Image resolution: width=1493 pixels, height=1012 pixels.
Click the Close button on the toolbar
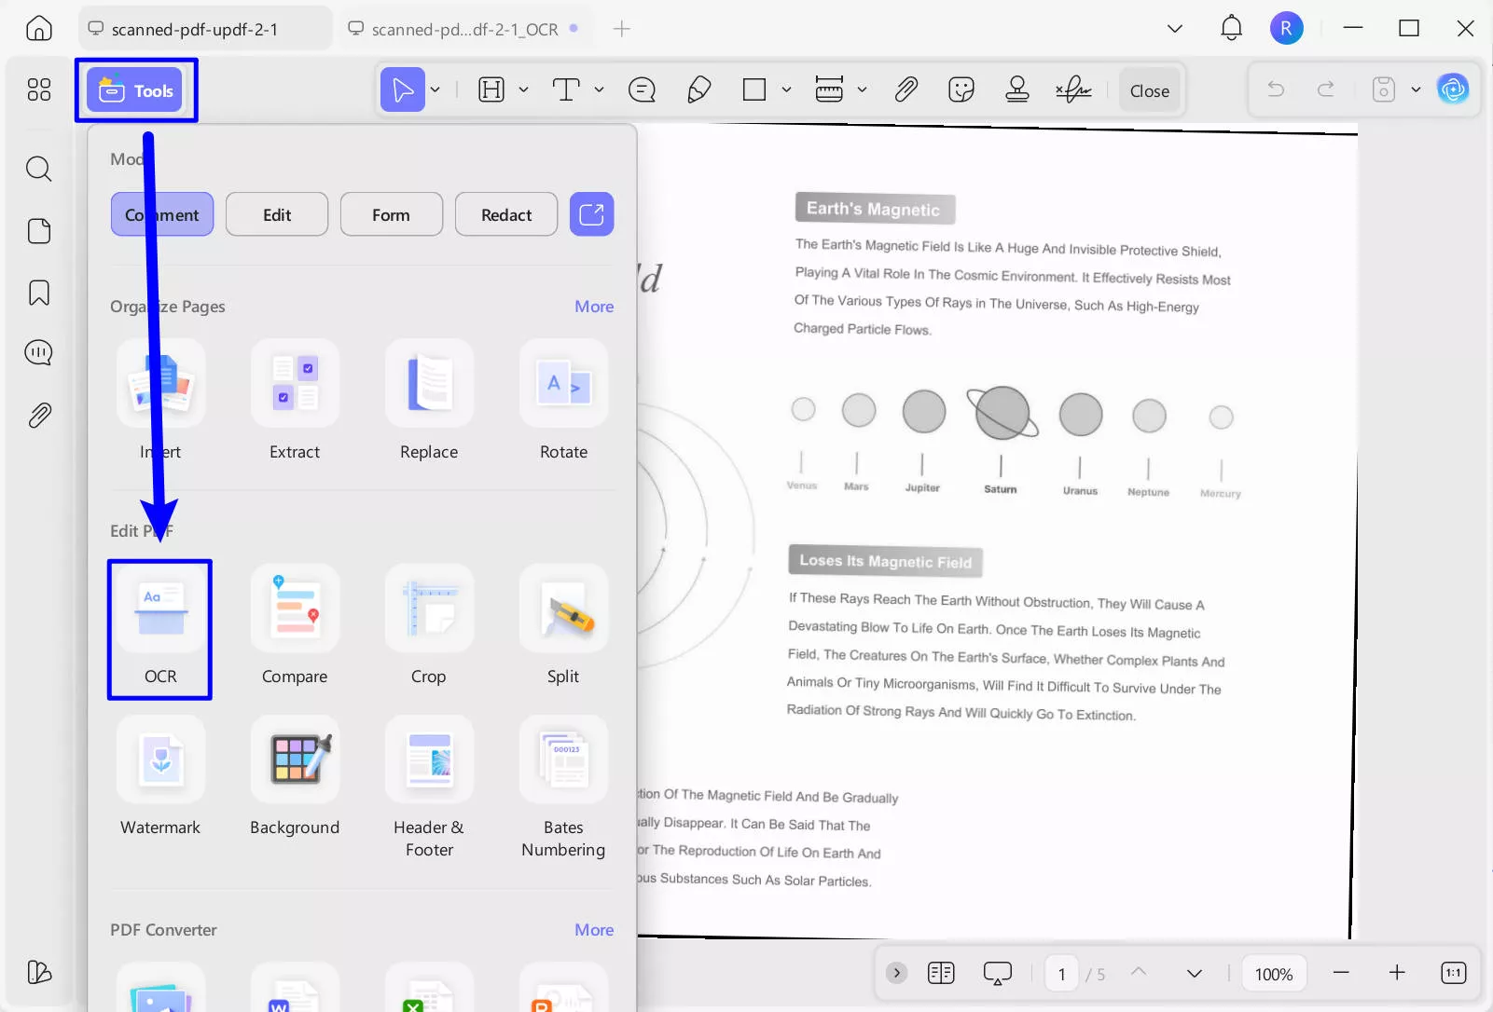point(1149,89)
